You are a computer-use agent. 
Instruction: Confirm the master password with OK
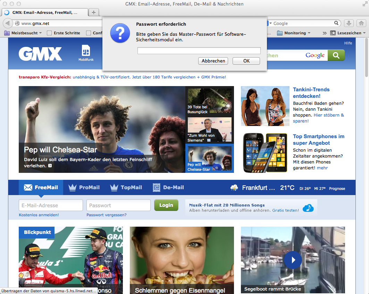tap(246, 61)
